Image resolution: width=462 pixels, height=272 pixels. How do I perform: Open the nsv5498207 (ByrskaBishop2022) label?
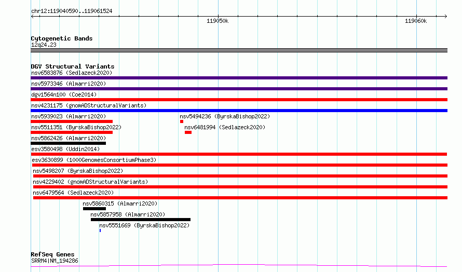click(x=78, y=171)
